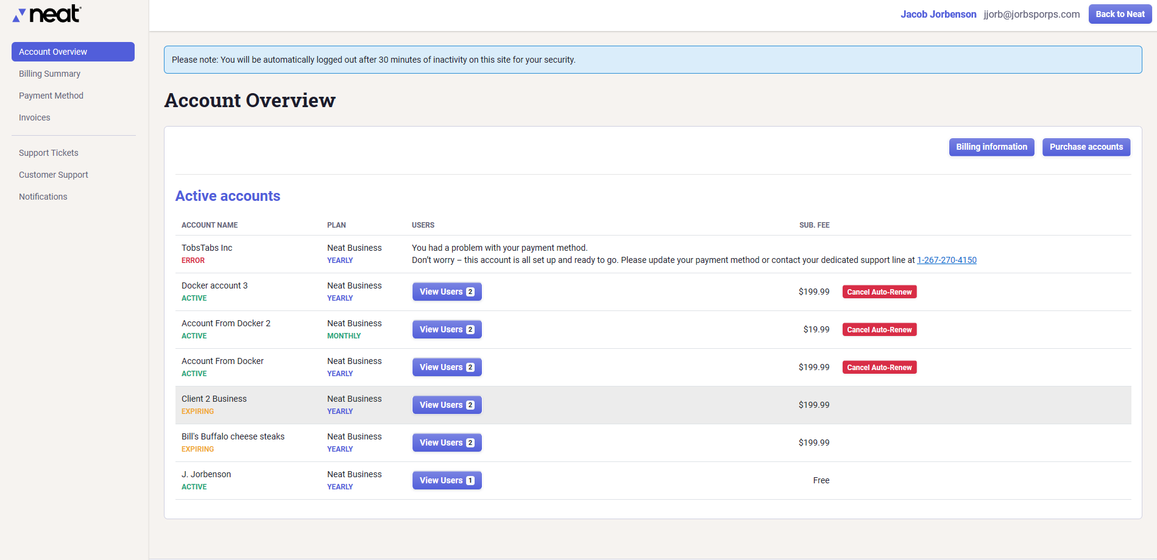The width and height of the screenshot is (1157, 560).
Task: Click Jacob Jorbenson's name in the header
Action: pos(938,14)
